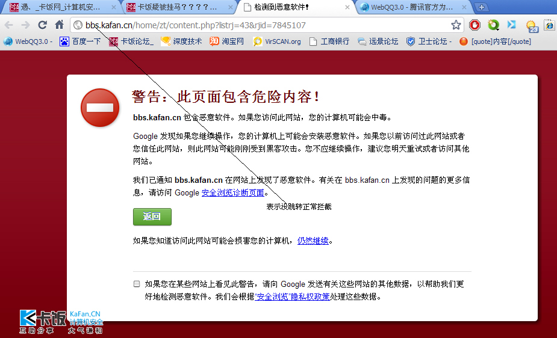The height and width of the screenshot is (338, 557).
Task: Bookmark this page with the star icon
Action: 456,25
